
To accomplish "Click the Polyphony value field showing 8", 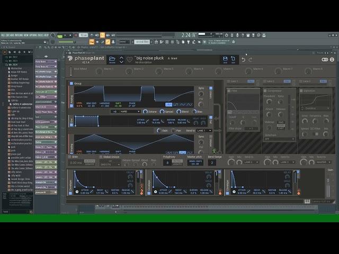I will tap(167, 162).
